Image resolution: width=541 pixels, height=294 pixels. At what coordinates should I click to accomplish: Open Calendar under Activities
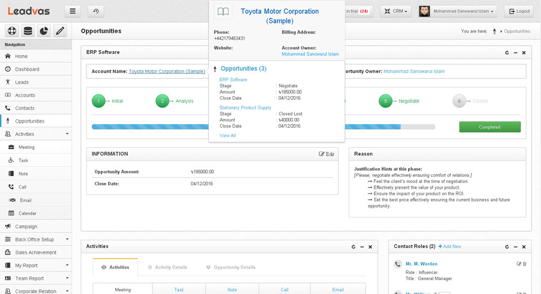(x=36, y=213)
